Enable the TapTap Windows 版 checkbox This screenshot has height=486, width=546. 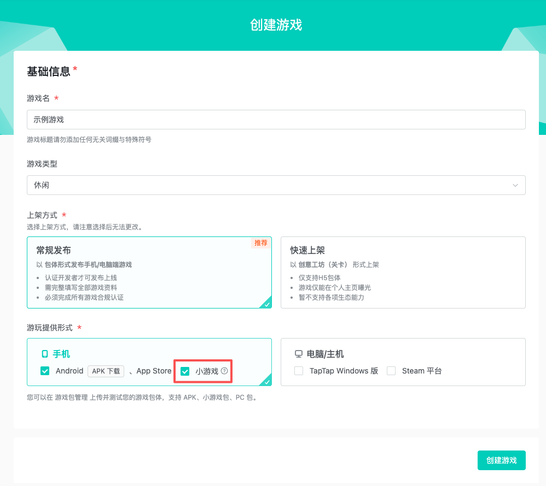tap(299, 371)
